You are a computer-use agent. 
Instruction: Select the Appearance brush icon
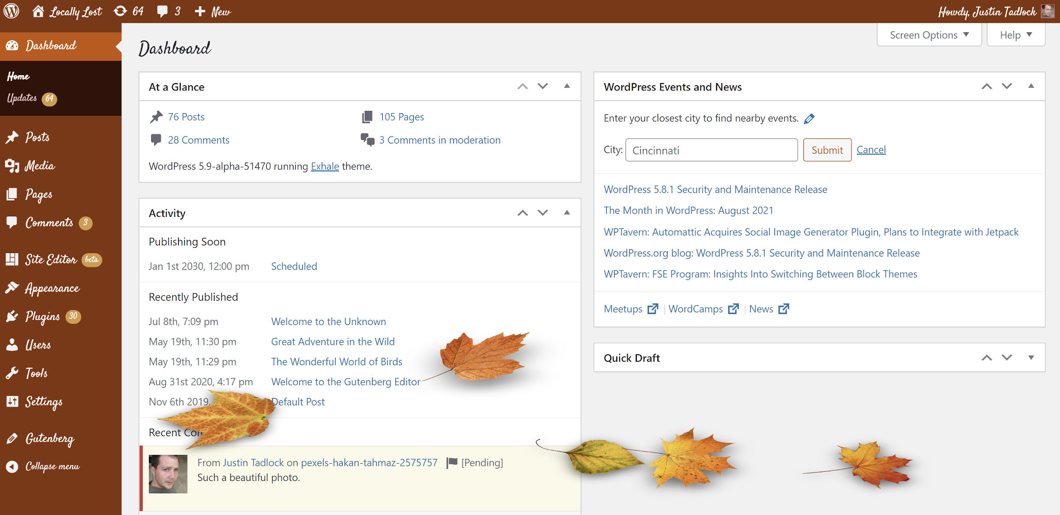coord(13,288)
